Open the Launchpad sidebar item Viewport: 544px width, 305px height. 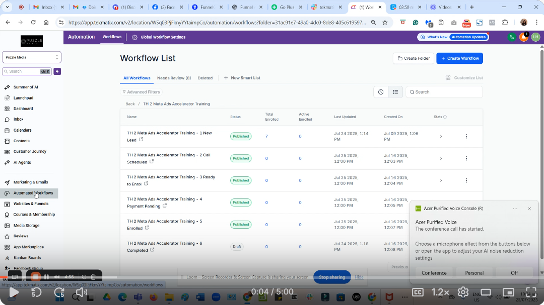click(x=23, y=98)
